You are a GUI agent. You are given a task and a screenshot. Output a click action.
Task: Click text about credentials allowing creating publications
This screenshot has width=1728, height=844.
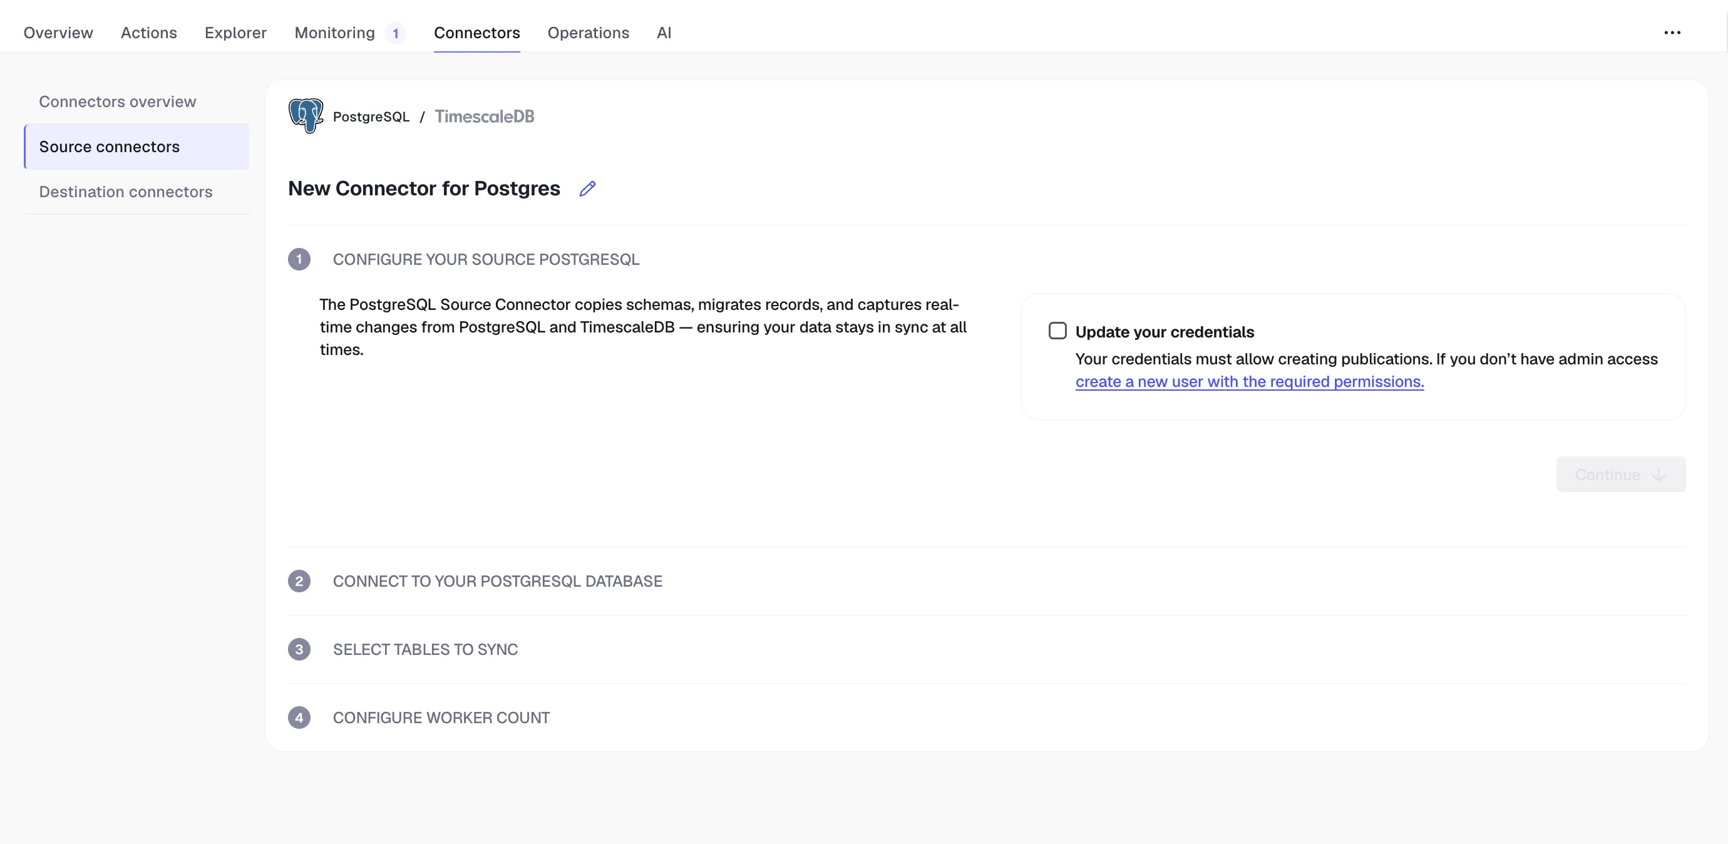(x=1366, y=359)
